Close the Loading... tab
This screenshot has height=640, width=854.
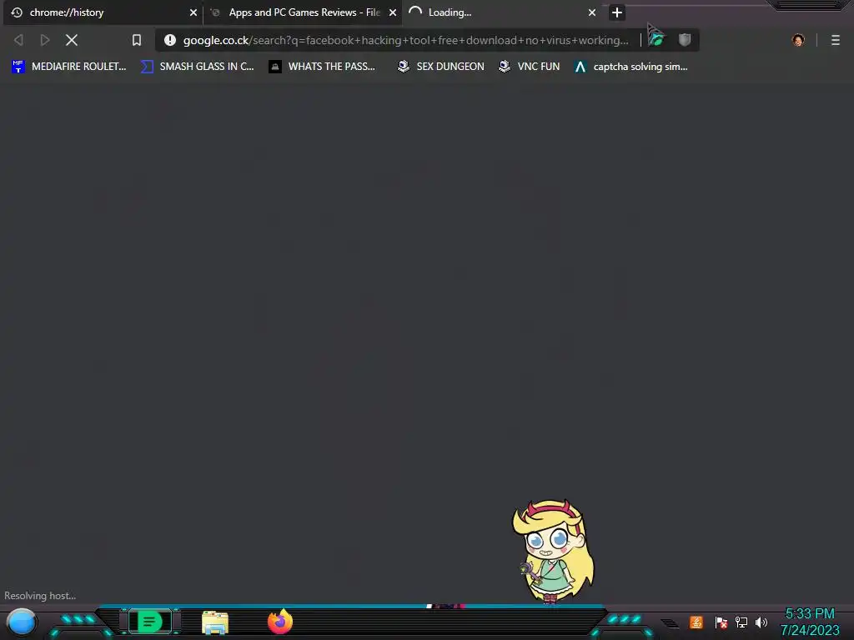click(592, 12)
